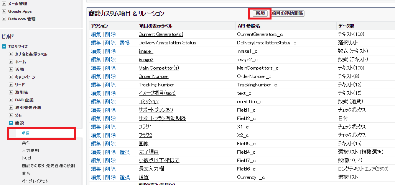Edit the 長文入力欄 field

point(96,169)
